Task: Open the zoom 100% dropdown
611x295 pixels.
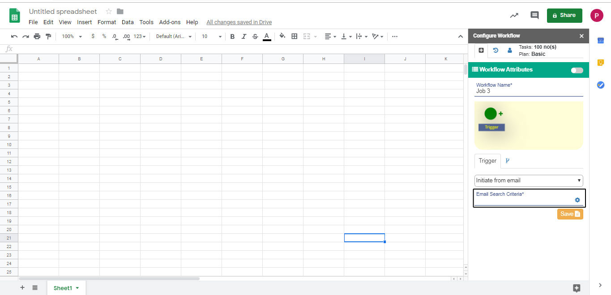Action: click(x=72, y=36)
